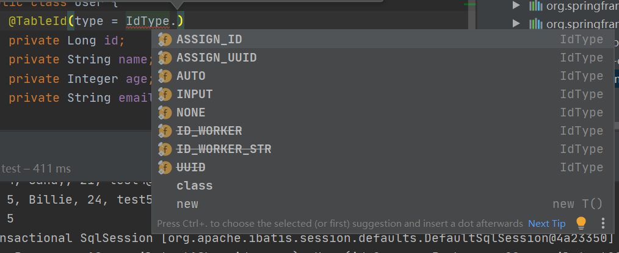
Task: Click the field icon beside AUTO
Action: pos(165,76)
